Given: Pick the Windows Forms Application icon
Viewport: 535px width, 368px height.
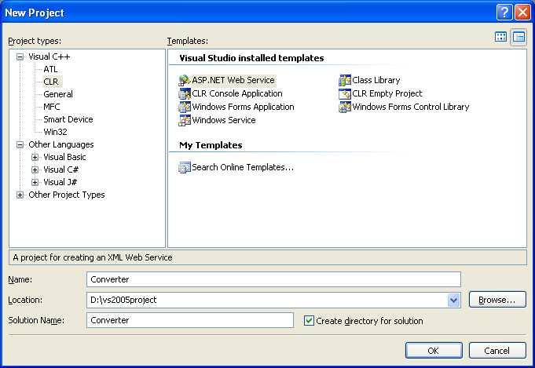Looking at the screenshot, I should tap(185, 107).
